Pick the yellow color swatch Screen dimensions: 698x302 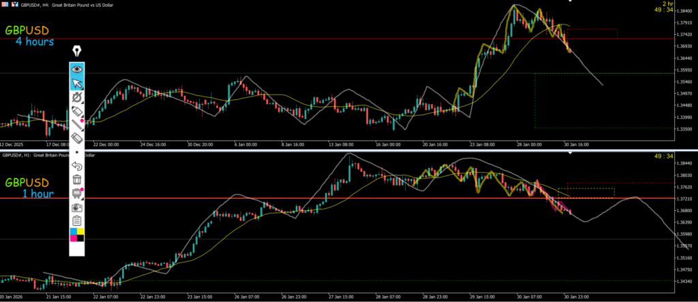point(80,231)
